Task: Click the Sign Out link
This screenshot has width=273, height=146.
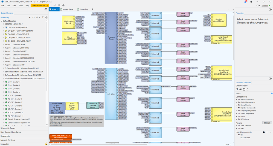Action: point(265,5)
